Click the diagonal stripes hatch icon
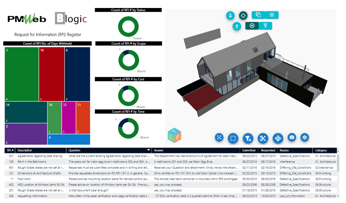 point(272,15)
